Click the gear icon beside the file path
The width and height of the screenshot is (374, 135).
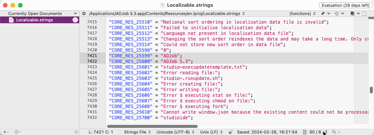(84, 13)
